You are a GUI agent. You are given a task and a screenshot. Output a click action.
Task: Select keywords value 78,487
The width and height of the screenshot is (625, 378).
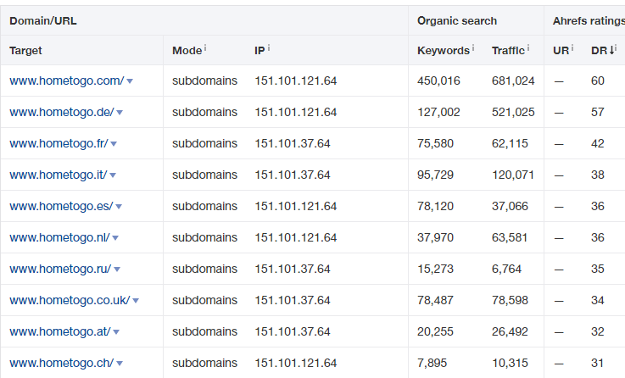pyautogui.click(x=435, y=300)
